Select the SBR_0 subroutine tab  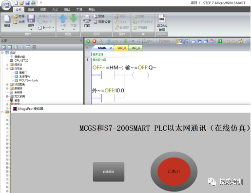[121, 48]
